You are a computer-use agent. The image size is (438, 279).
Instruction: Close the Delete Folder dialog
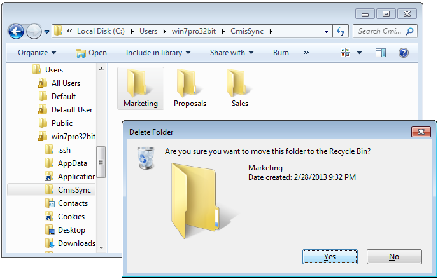[x=421, y=132]
